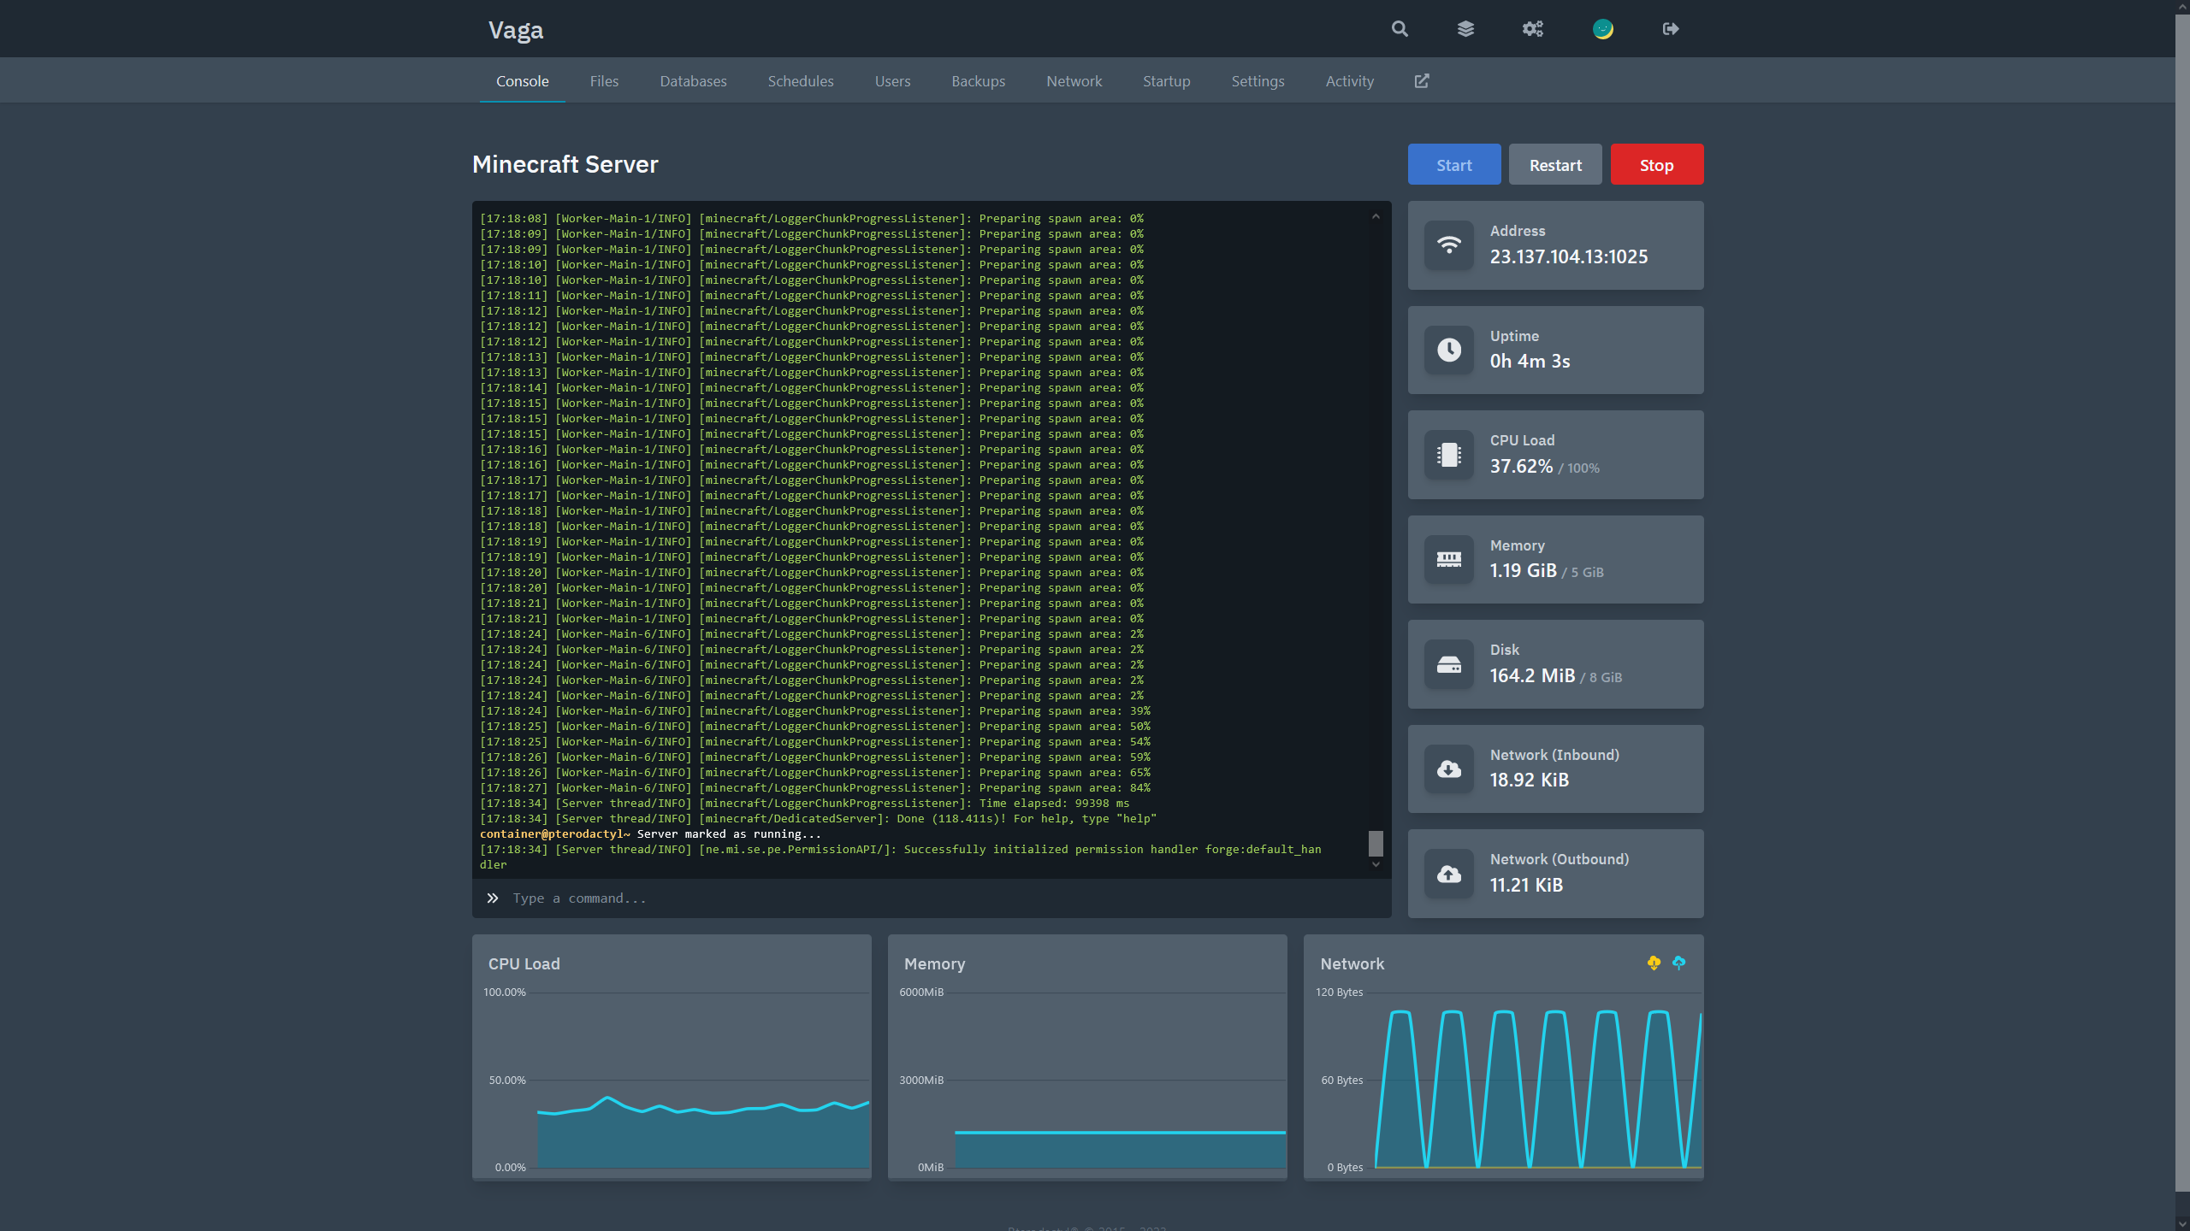
Task: Open the servers stack icon in header
Action: 1465,29
